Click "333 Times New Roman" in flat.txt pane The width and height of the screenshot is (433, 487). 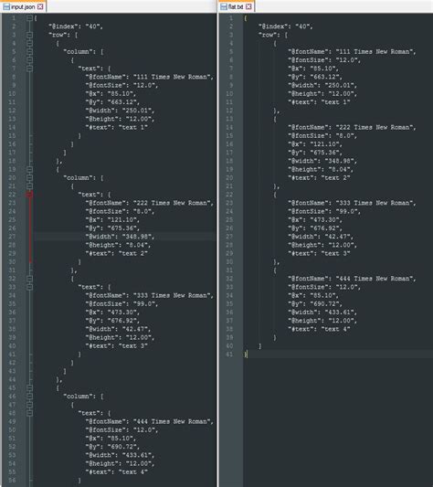375,203
